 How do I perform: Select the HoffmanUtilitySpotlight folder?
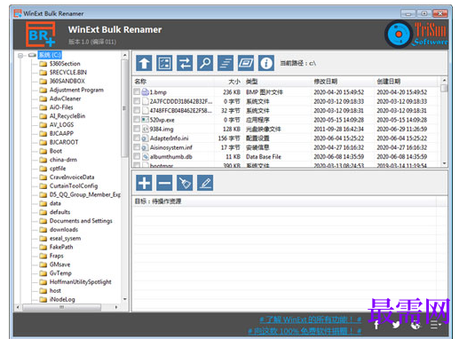pos(81,282)
